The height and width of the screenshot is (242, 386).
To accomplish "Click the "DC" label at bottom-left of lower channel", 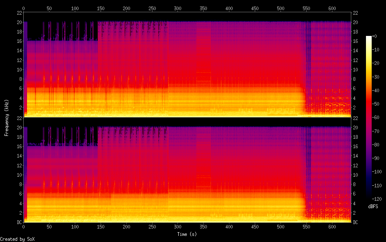I will [x=18, y=222].
